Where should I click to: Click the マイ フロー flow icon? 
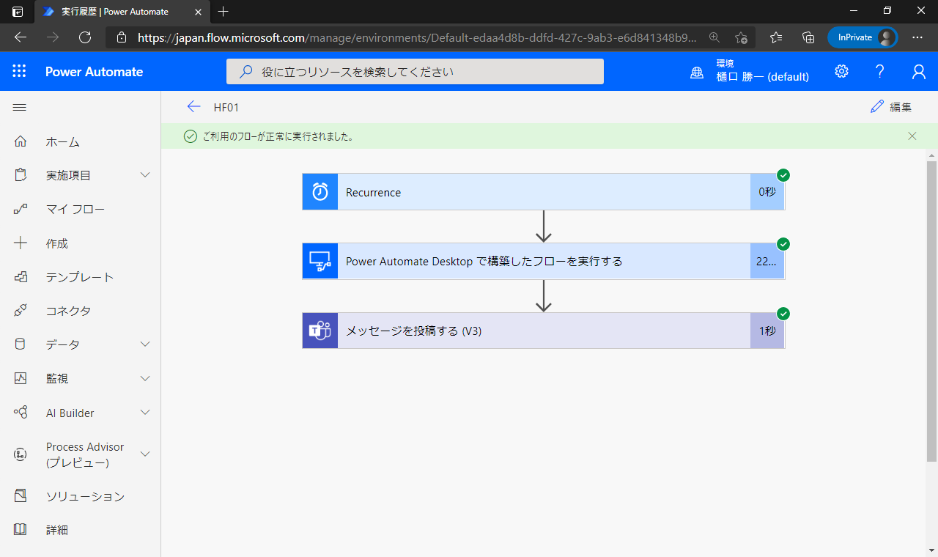point(21,209)
